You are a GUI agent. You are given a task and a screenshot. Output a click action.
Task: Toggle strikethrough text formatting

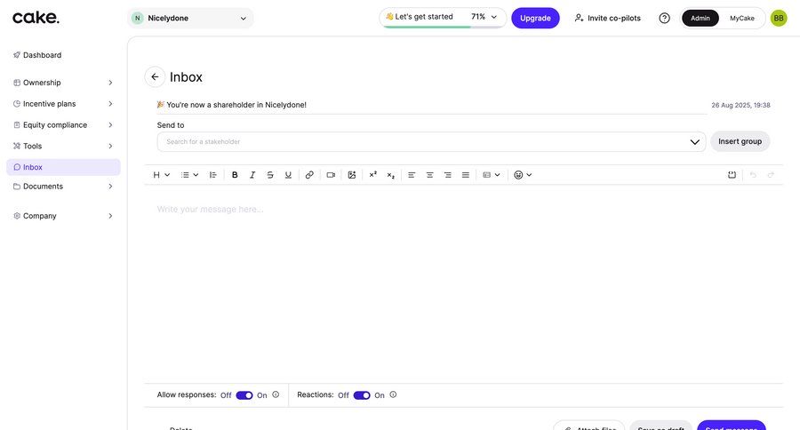coord(270,175)
